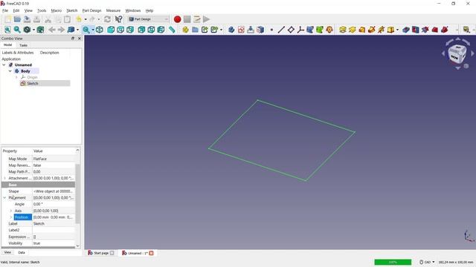Activate the What's This help pointer

(x=118, y=19)
